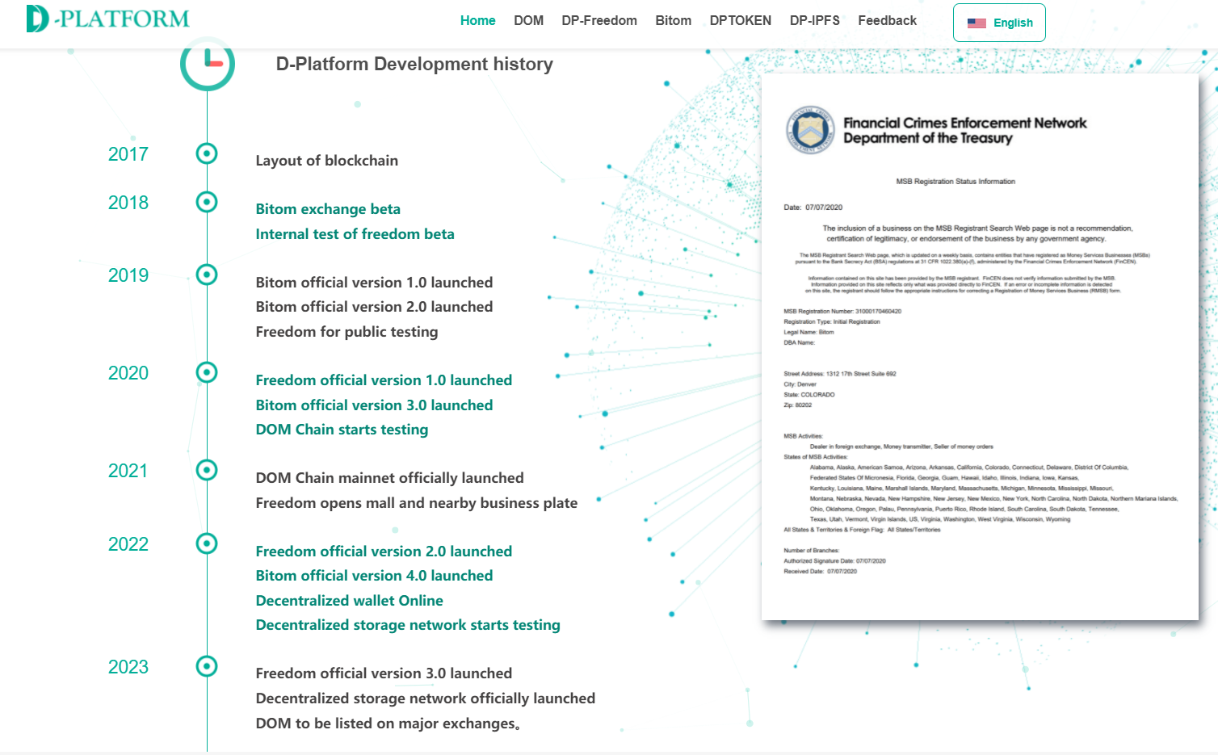Click 'Decentralized wallet Online'
The height and width of the screenshot is (755, 1218).
pyautogui.click(x=349, y=601)
